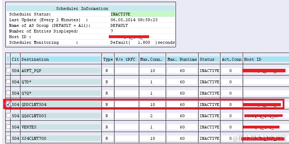Screen dimensions: 289x144
Task: Click INACTIVE status of VERTEX row
Action: coord(210,127)
